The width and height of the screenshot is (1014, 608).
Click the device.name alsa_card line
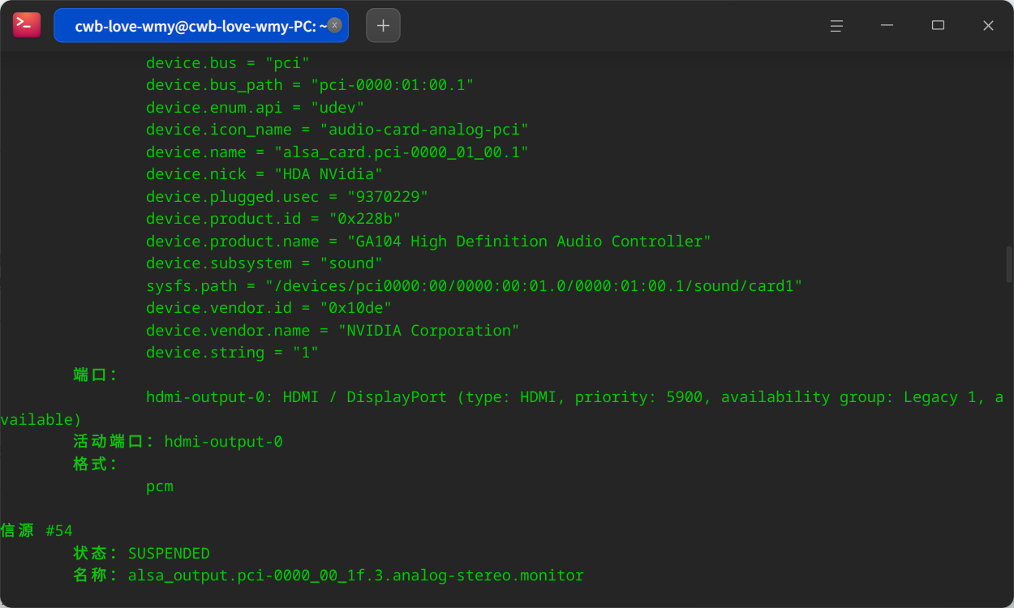337,152
